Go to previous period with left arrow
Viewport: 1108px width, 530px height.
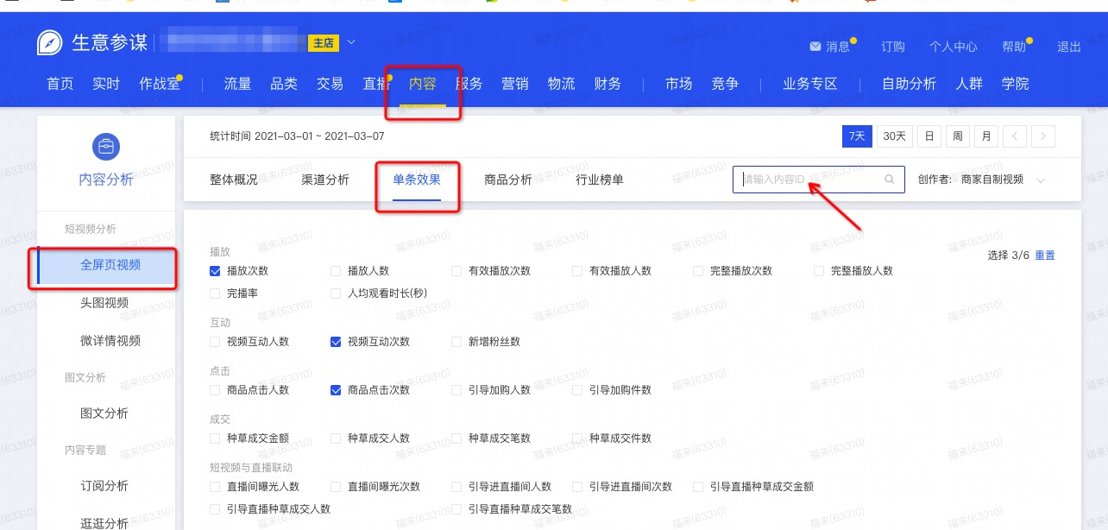(x=1015, y=136)
